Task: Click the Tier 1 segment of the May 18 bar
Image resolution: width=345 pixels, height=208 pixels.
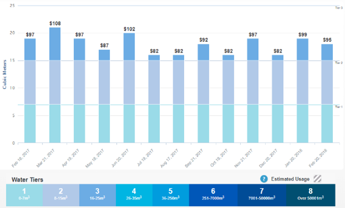Action: tap(104, 123)
